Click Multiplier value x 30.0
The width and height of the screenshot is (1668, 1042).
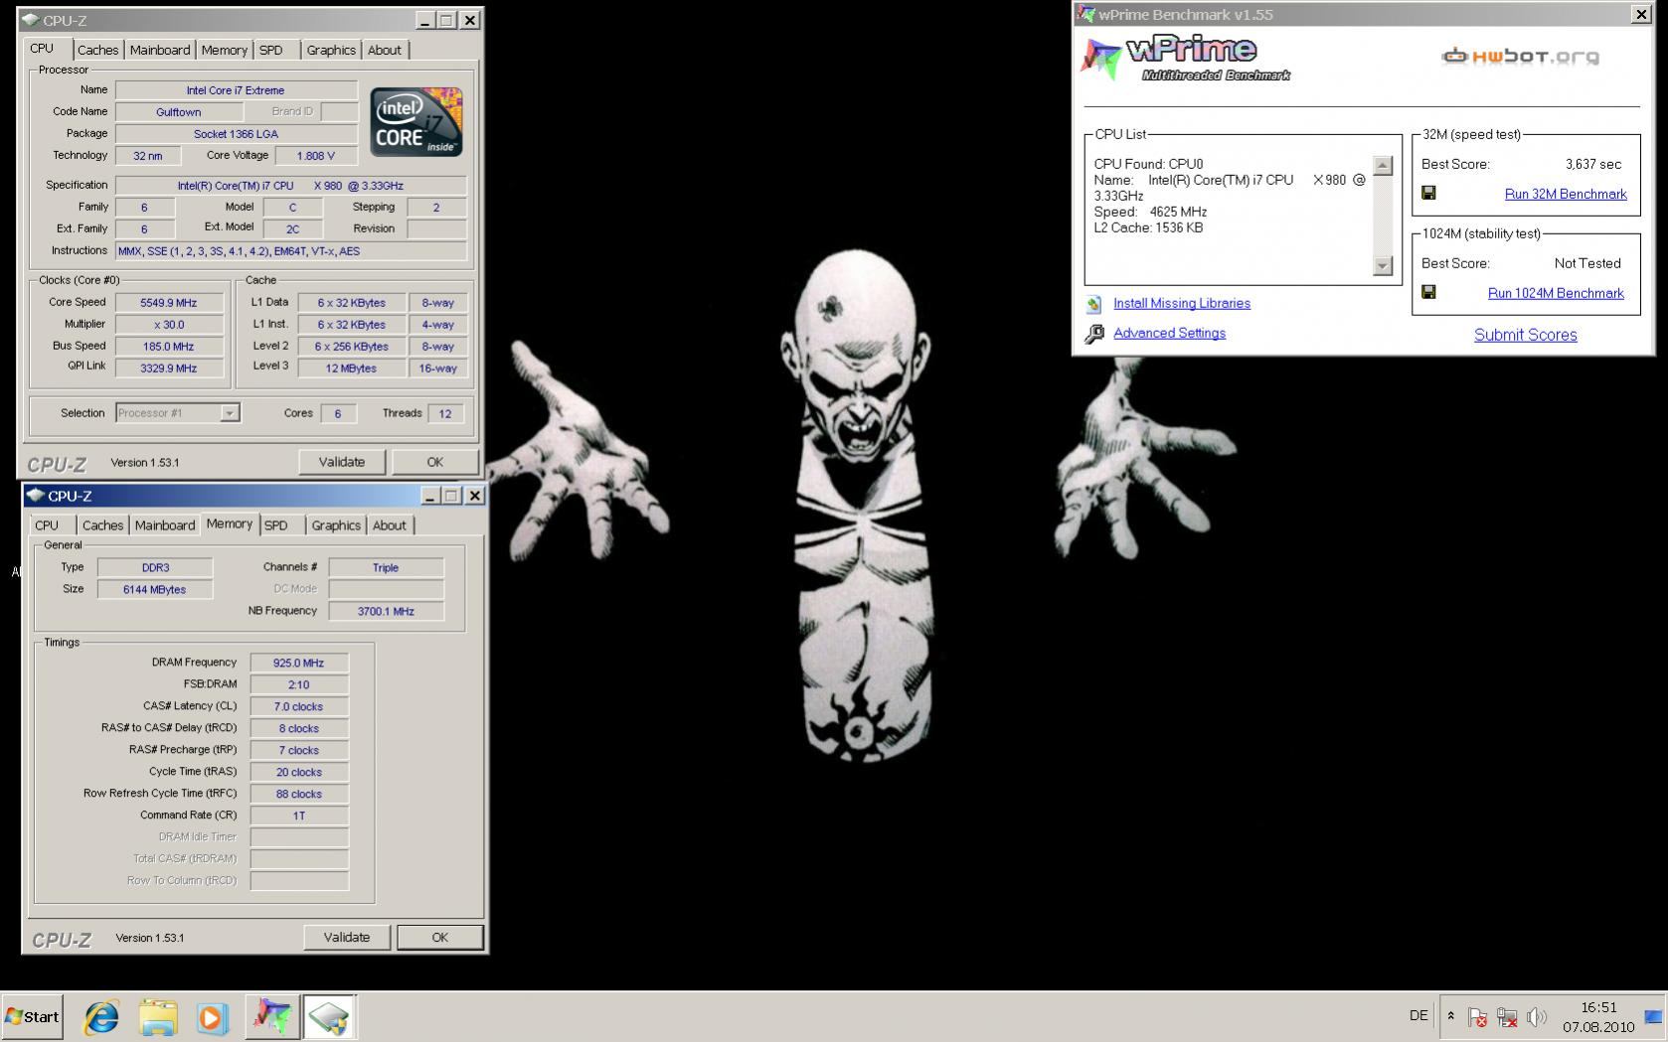[x=169, y=325]
